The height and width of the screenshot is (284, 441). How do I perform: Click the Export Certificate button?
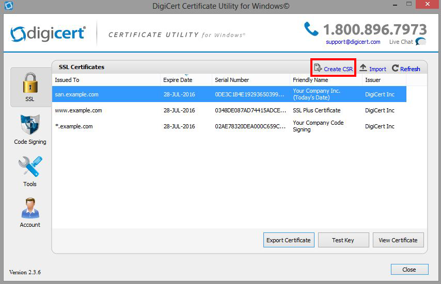pyautogui.click(x=289, y=240)
